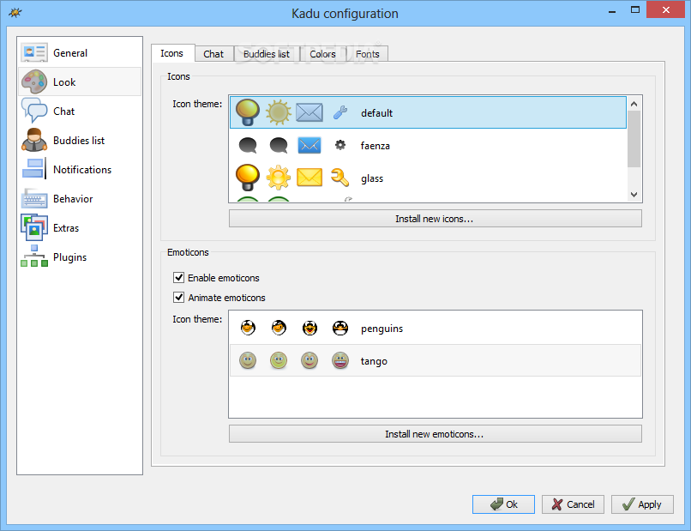
Task: Select General label in sidebar
Action: point(70,53)
